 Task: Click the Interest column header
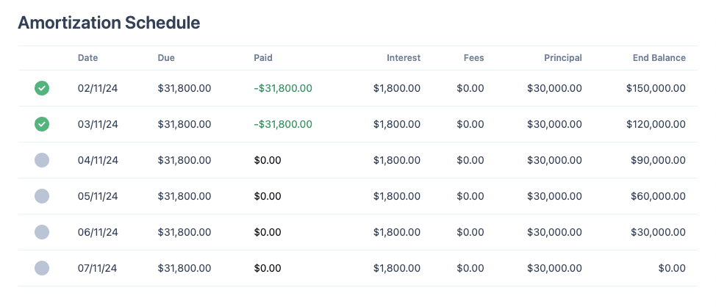click(x=404, y=58)
